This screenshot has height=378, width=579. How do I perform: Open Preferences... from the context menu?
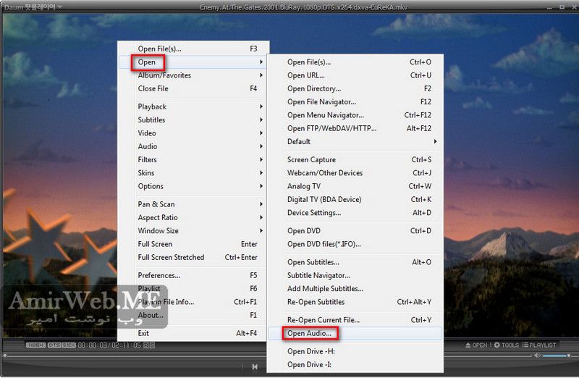pyautogui.click(x=159, y=275)
